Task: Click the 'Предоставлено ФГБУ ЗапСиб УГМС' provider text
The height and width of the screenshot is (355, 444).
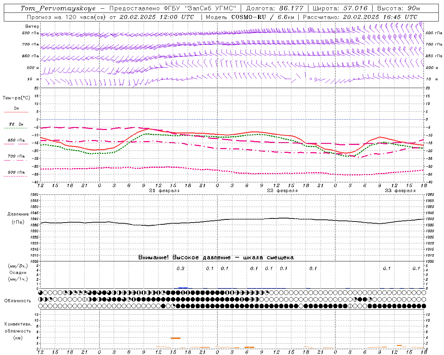Action: (x=173, y=8)
